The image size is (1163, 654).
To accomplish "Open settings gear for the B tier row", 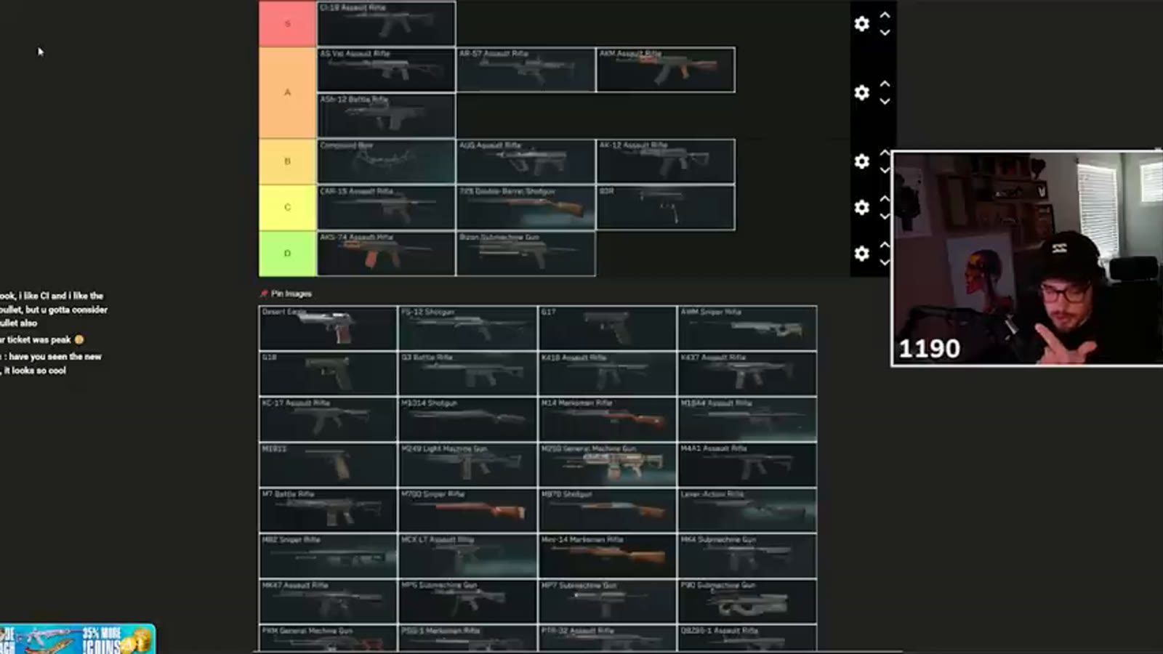I will [x=861, y=161].
